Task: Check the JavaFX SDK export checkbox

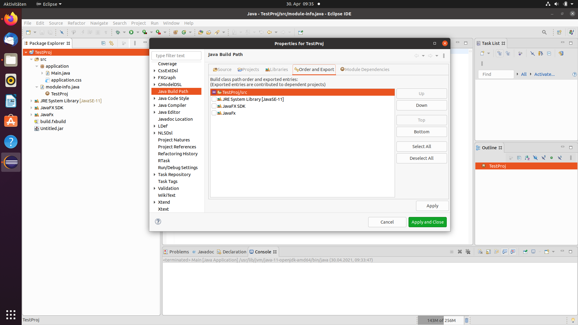Action: click(214, 106)
